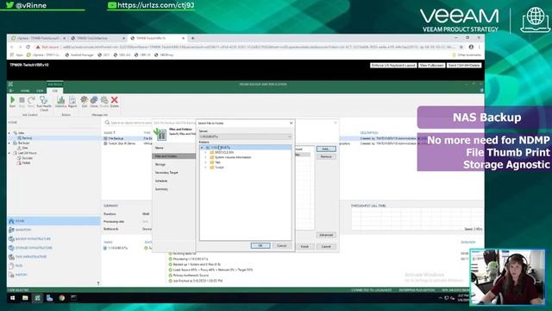Collapse the root share node in the folder dialog
The image size is (552, 311).
[x=202, y=148]
